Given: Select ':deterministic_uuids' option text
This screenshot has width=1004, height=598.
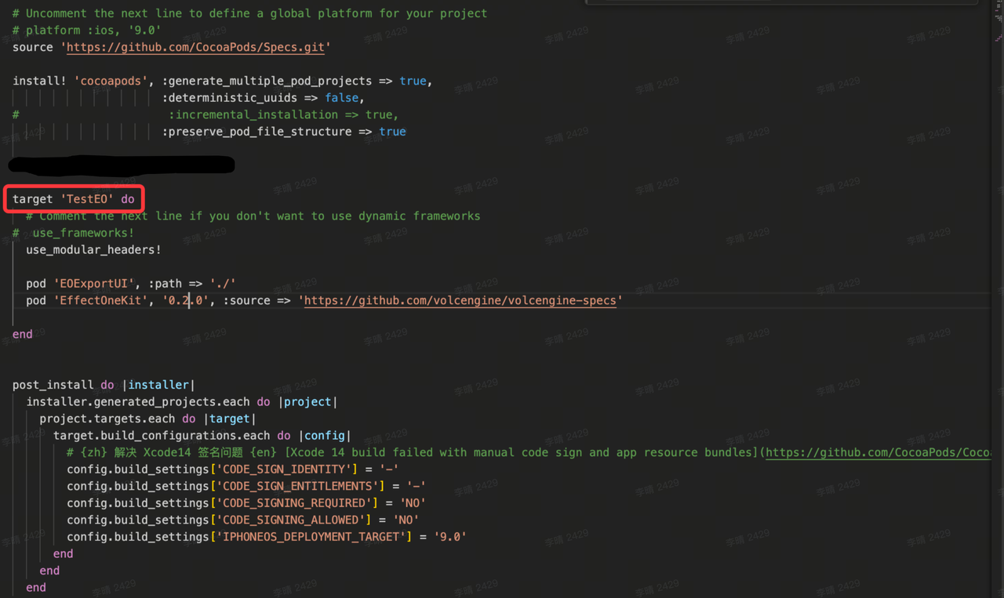Looking at the screenshot, I should click(230, 98).
